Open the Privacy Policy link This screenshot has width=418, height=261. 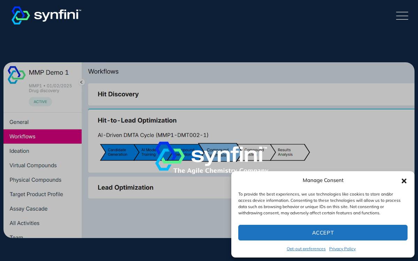342,249
